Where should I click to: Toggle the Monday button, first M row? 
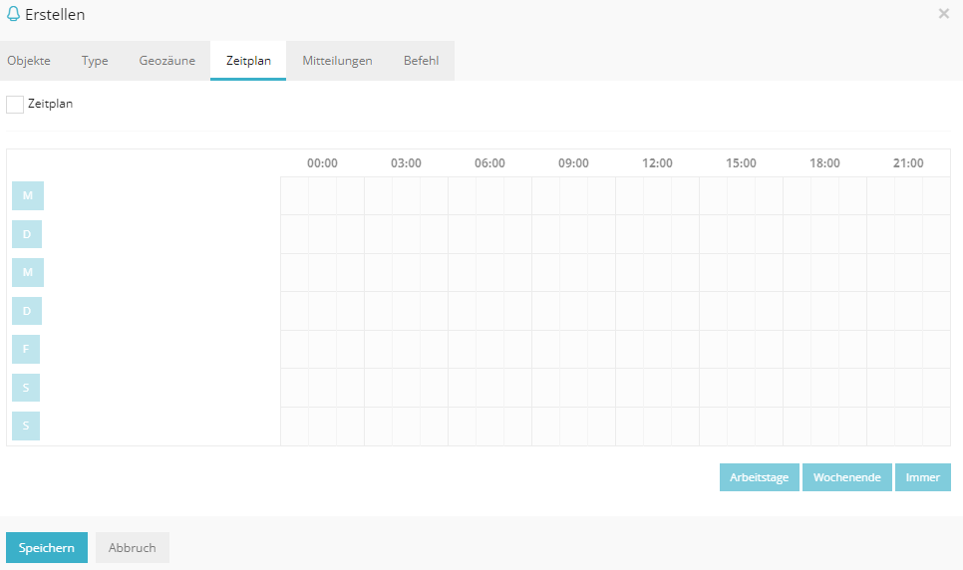27,195
